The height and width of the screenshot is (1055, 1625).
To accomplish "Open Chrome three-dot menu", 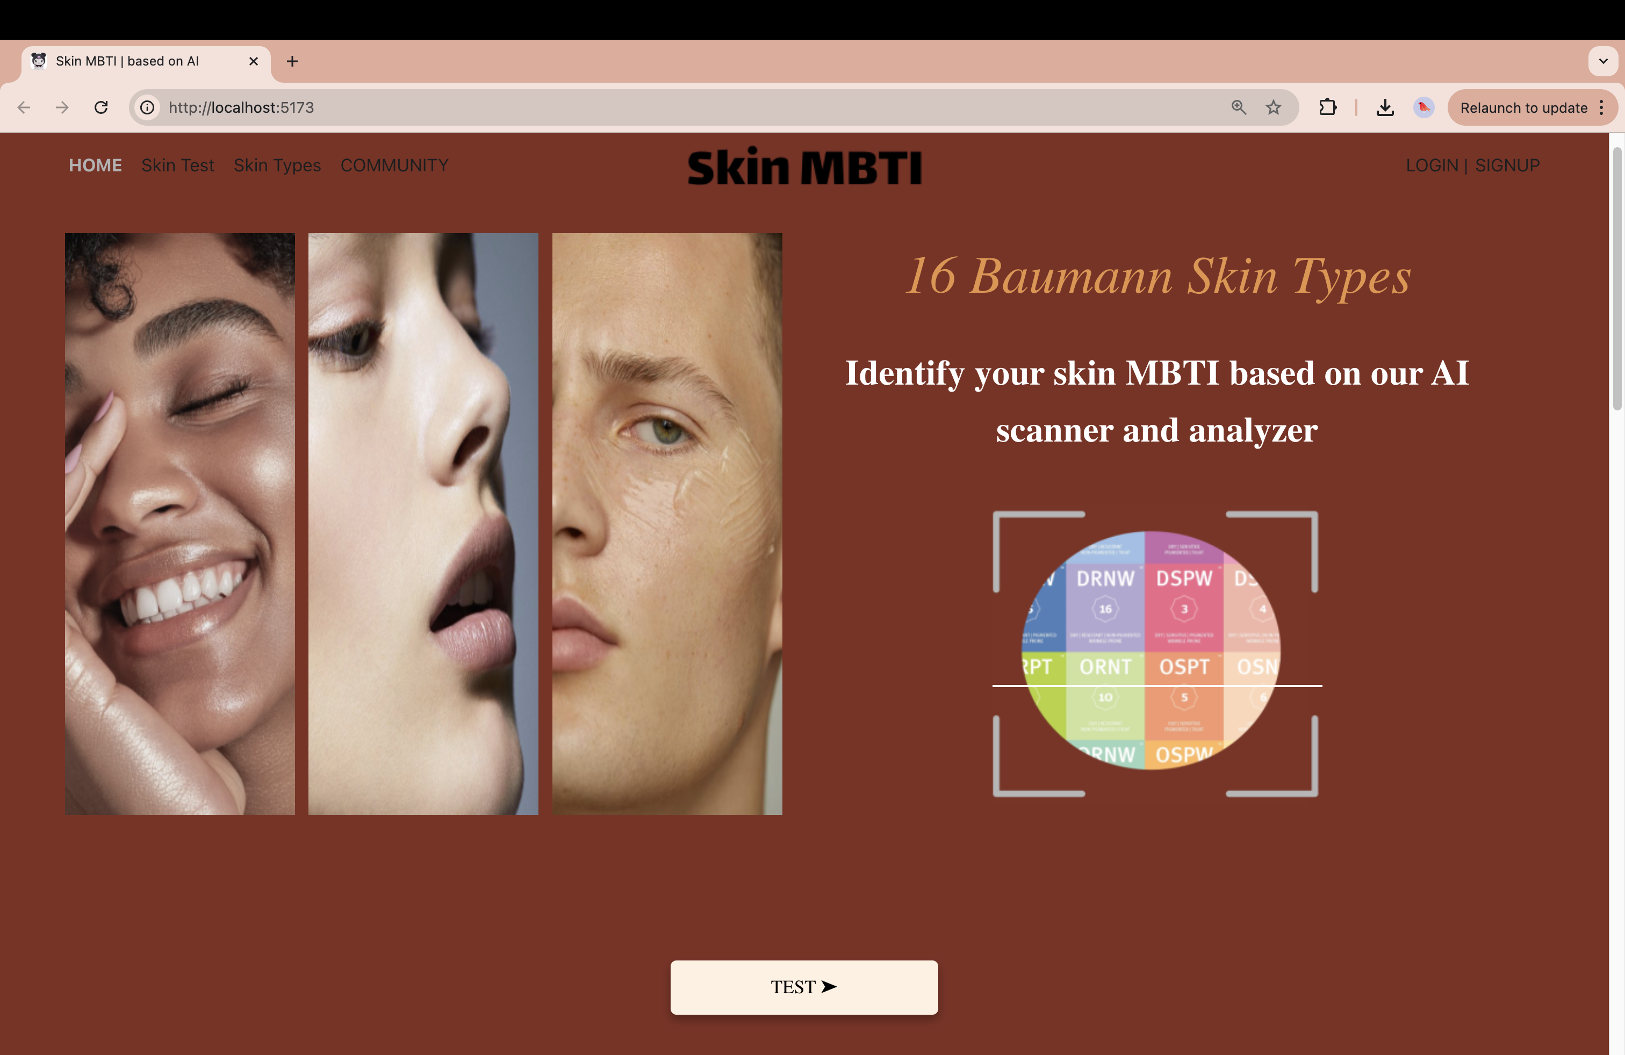I will click(1601, 107).
